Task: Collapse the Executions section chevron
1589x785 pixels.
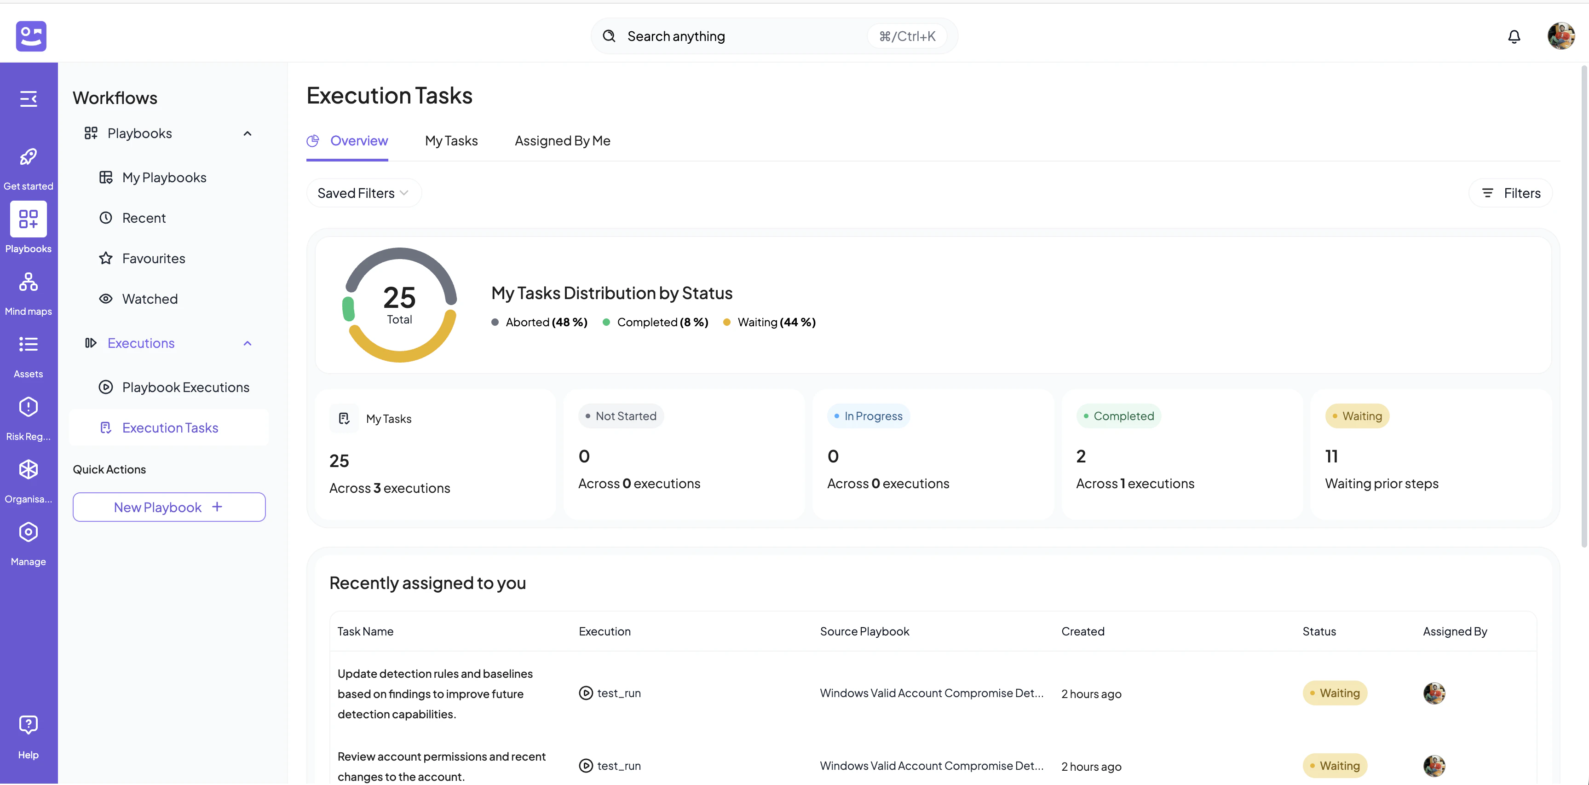Action: [248, 343]
